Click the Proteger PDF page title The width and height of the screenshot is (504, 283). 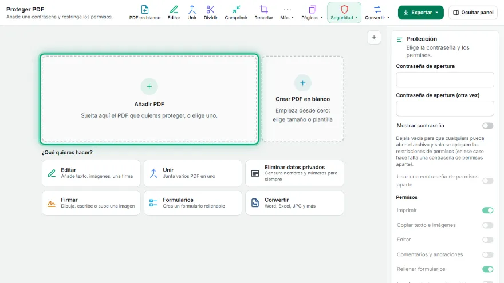point(25,9)
